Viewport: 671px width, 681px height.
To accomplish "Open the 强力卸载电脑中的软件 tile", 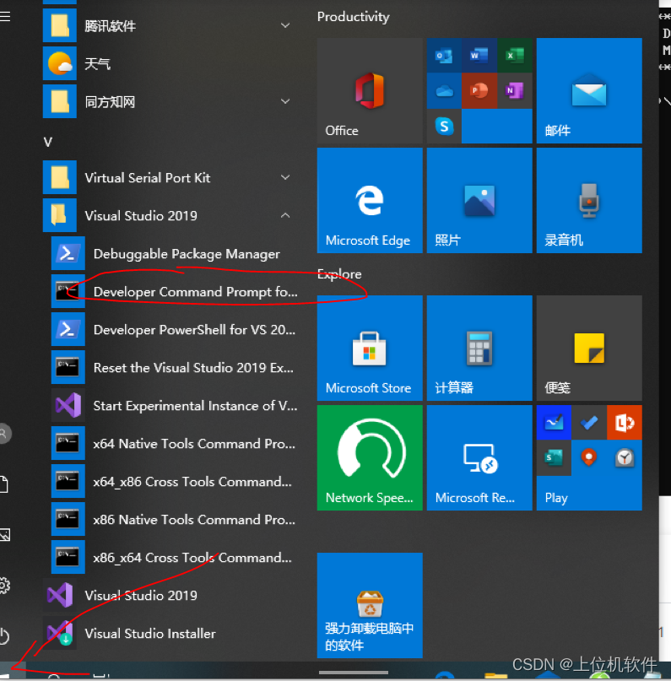I will pos(370,605).
